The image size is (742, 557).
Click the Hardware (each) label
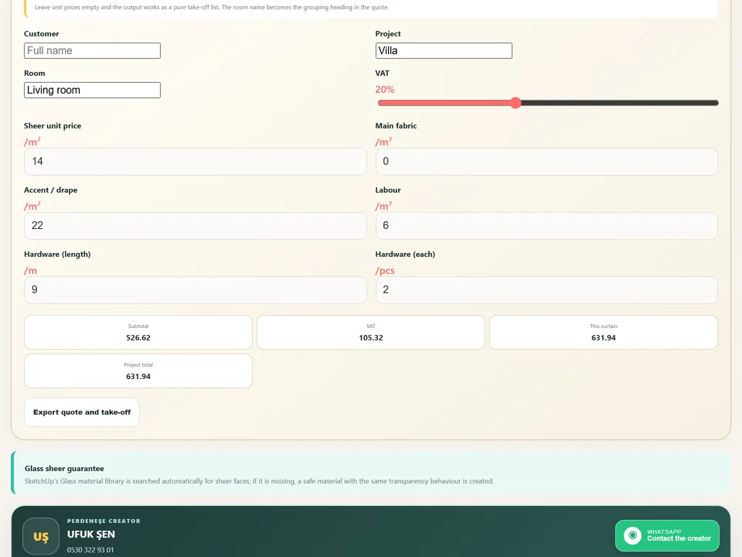coord(405,255)
